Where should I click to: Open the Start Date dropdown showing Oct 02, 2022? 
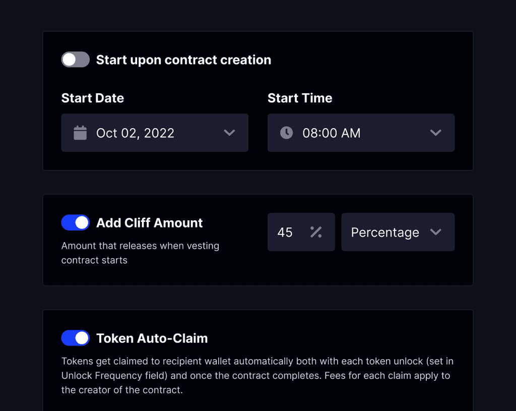(x=155, y=133)
